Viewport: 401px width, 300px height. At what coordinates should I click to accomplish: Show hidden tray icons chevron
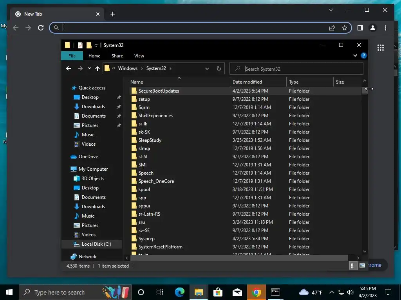(x=331, y=292)
